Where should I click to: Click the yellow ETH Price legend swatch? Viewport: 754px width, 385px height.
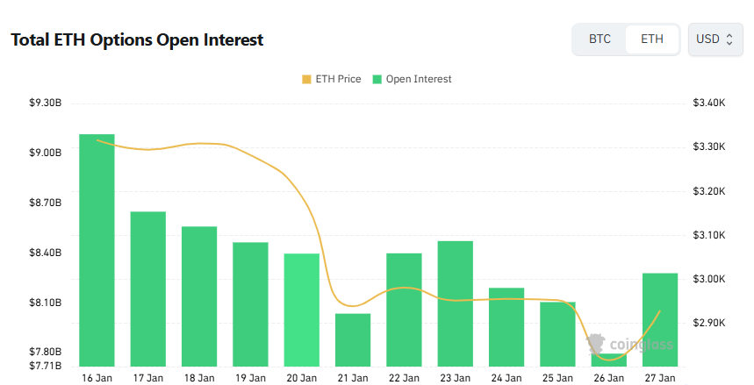(306, 79)
